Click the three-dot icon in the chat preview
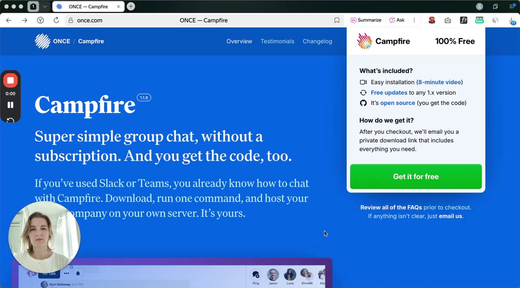This screenshot has height=288, width=520. (x=66, y=274)
